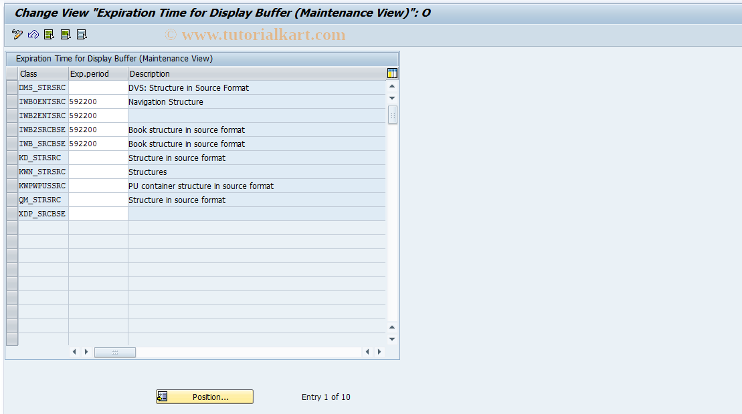
Task: Open table column configuration icon
Action: [392, 73]
